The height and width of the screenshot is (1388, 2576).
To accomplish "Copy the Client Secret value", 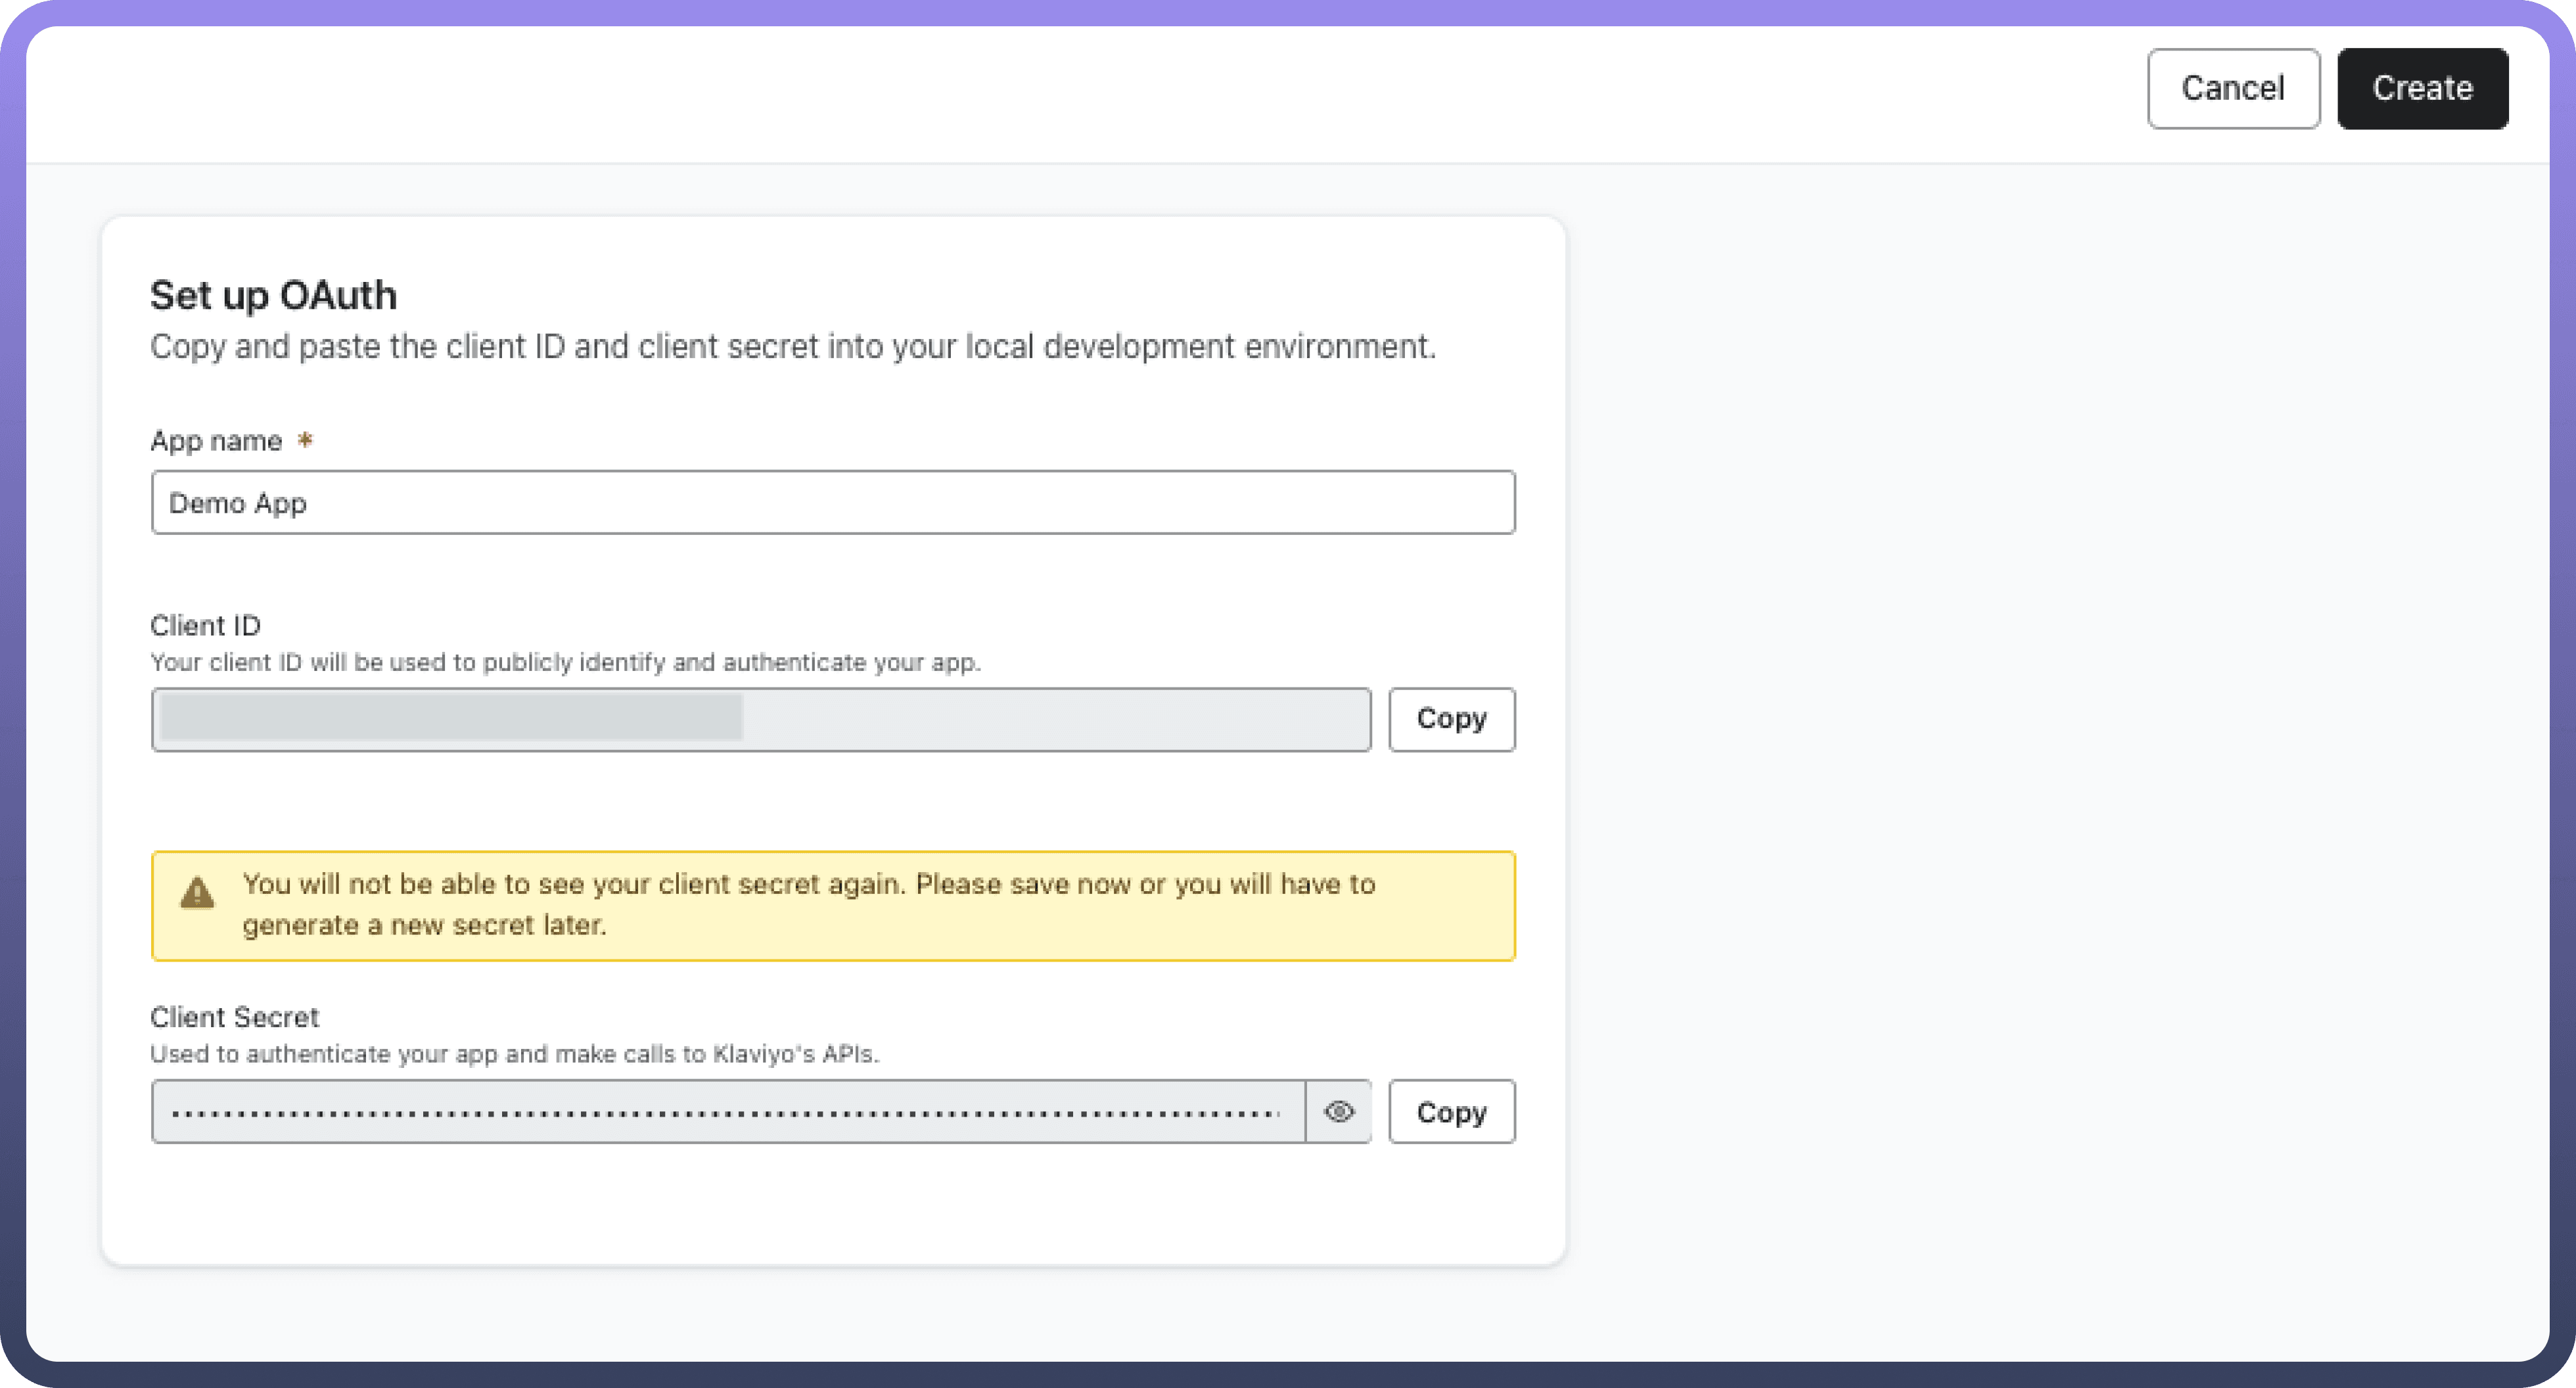I will coord(1451,1111).
